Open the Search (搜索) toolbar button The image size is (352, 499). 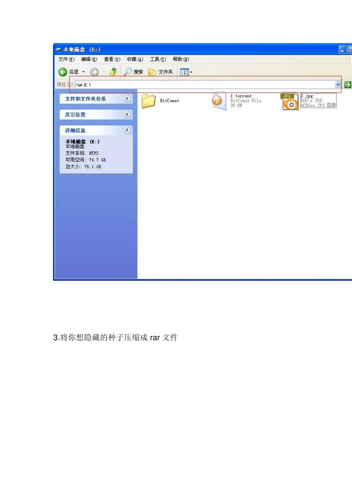point(133,72)
